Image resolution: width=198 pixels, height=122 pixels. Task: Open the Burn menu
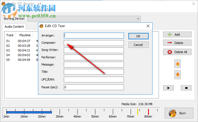click(x=15, y=10)
